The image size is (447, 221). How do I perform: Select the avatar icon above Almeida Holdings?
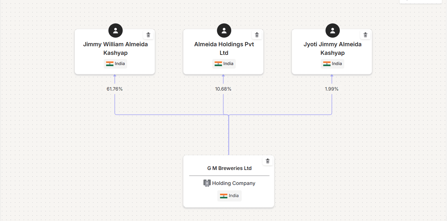(x=224, y=31)
